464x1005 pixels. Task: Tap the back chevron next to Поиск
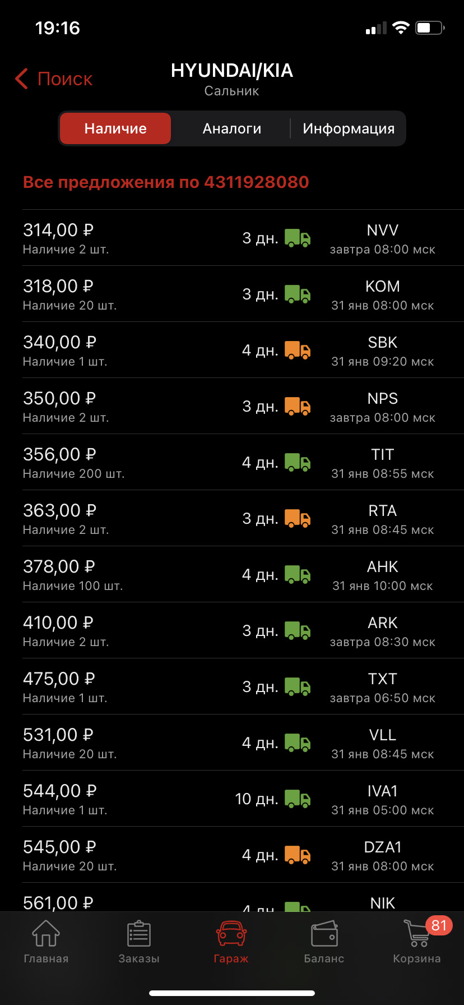(22, 79)
